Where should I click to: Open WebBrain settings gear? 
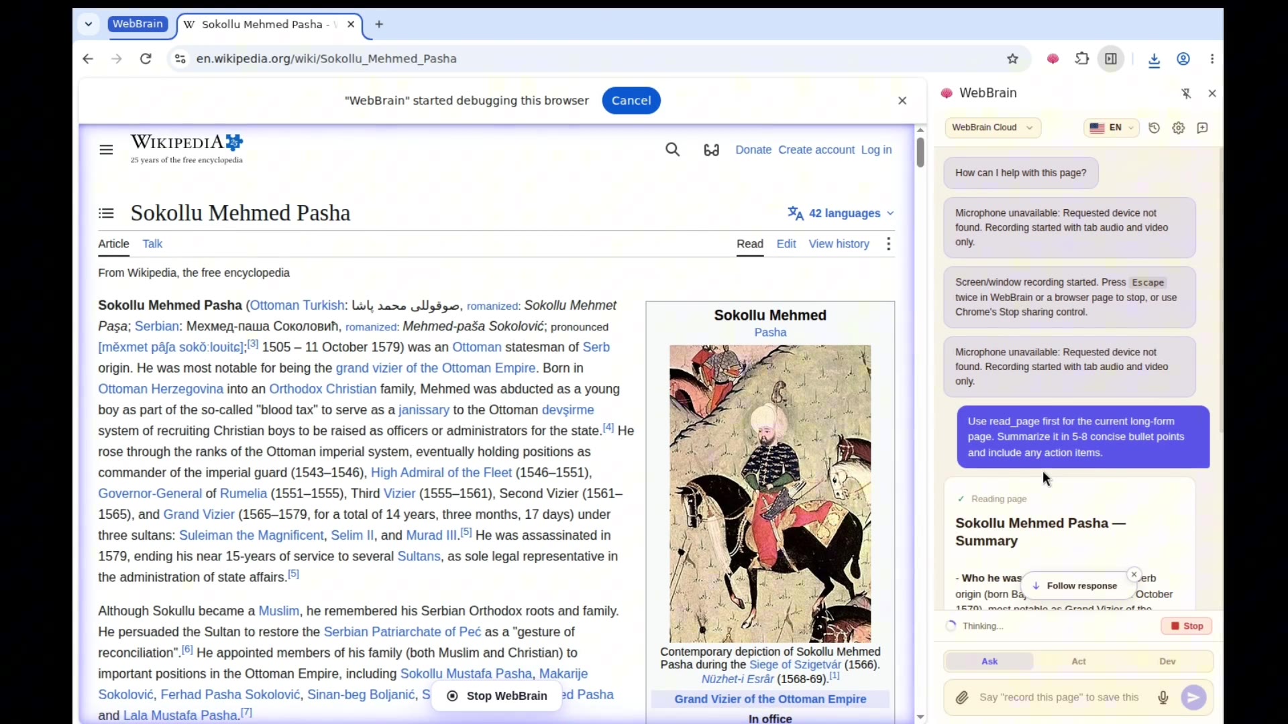tap(1179, 128)
